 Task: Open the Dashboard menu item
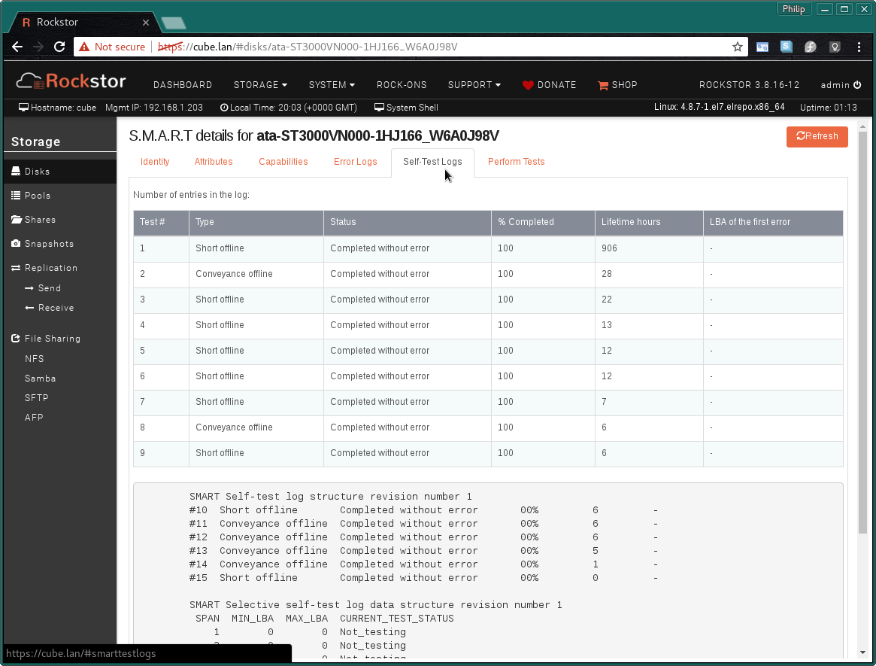183,85
